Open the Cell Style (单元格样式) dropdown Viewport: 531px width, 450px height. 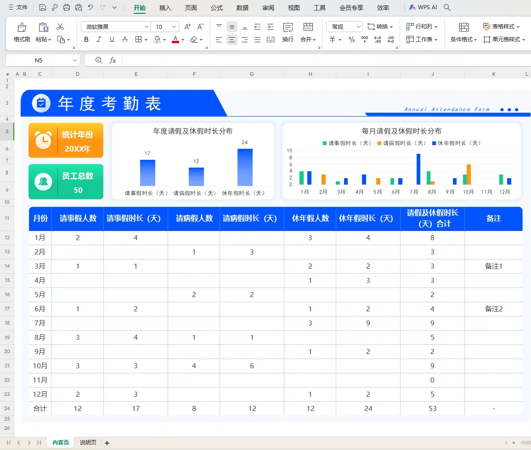click(504, 39)
